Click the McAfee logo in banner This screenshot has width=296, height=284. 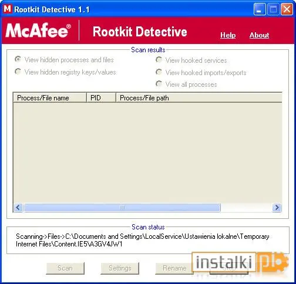coord(38,31)
